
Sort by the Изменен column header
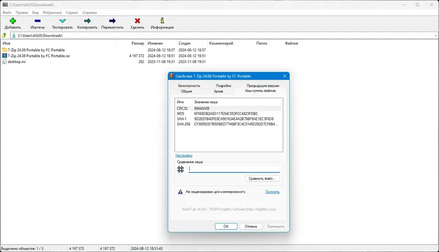click(161, 43)
